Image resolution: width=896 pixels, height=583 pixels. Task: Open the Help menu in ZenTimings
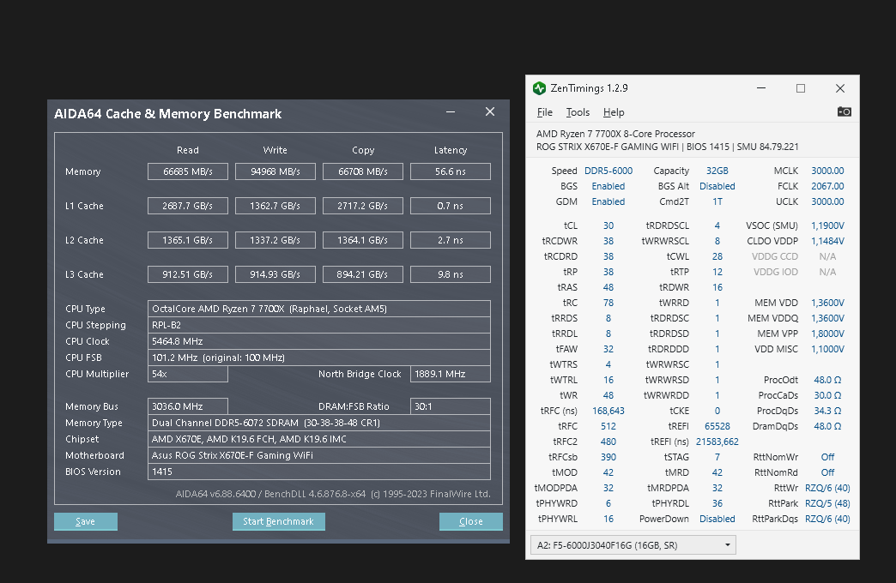(614, 112)
